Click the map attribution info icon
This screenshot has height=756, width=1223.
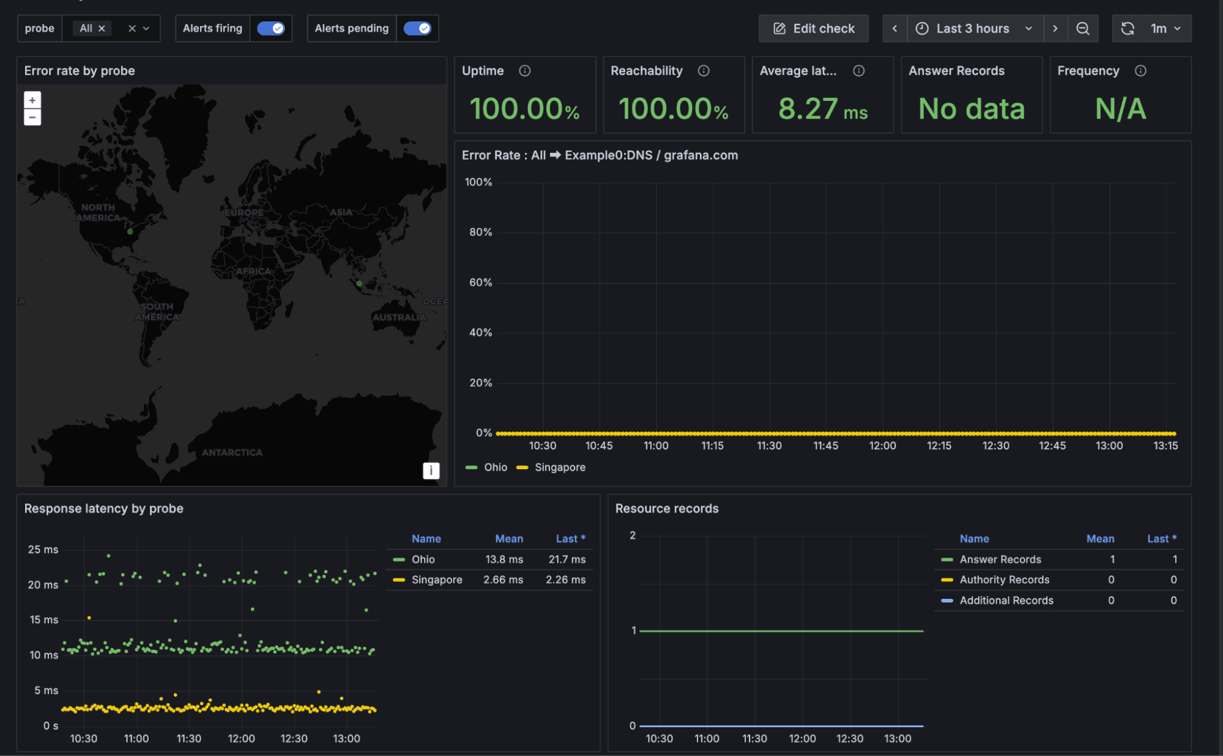(431, 470)
